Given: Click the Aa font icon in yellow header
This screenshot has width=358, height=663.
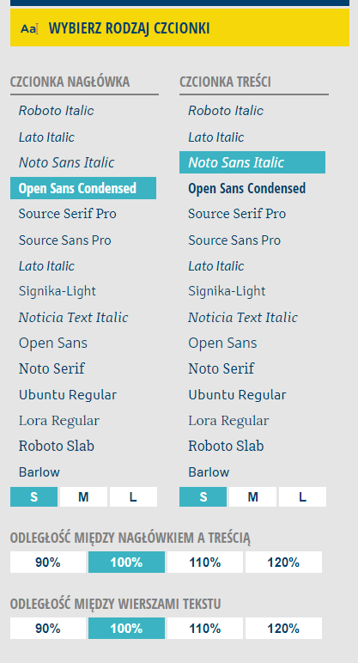Looking at the screenshot, I should pyautogui.click(x=29, y=28).
